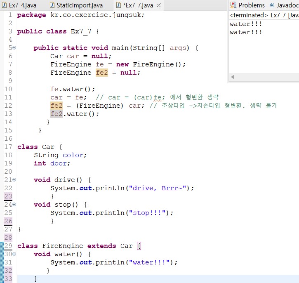
Task: Click 'extends' keyword on line 29
Action: coord(101,246)
